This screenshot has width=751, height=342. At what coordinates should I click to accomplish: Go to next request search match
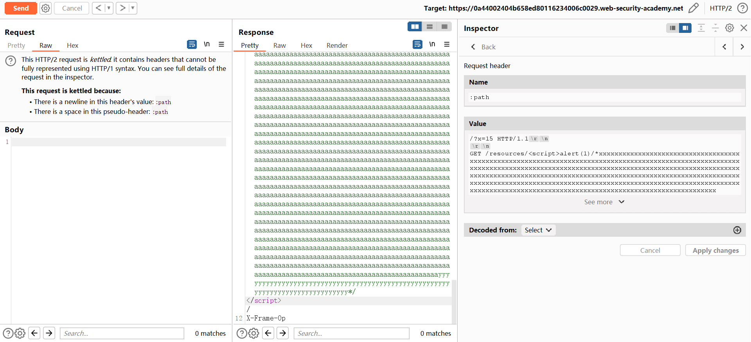coord(49,333)
